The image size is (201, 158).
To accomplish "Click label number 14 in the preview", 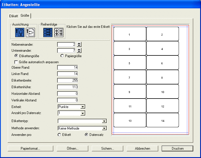I will [162, 121].
